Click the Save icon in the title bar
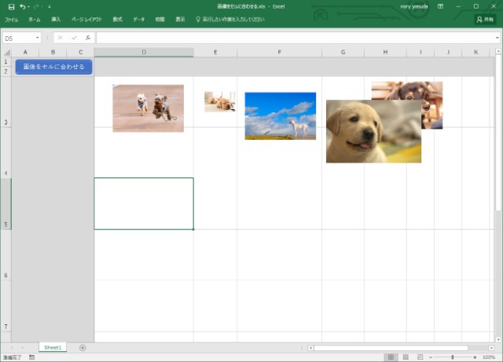Viewport: 503px width, 362px height. (x=11, y=6)
